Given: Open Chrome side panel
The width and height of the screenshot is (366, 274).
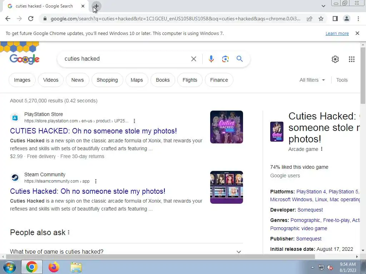Looking at the screenshot, I should [x=335, y=19].
